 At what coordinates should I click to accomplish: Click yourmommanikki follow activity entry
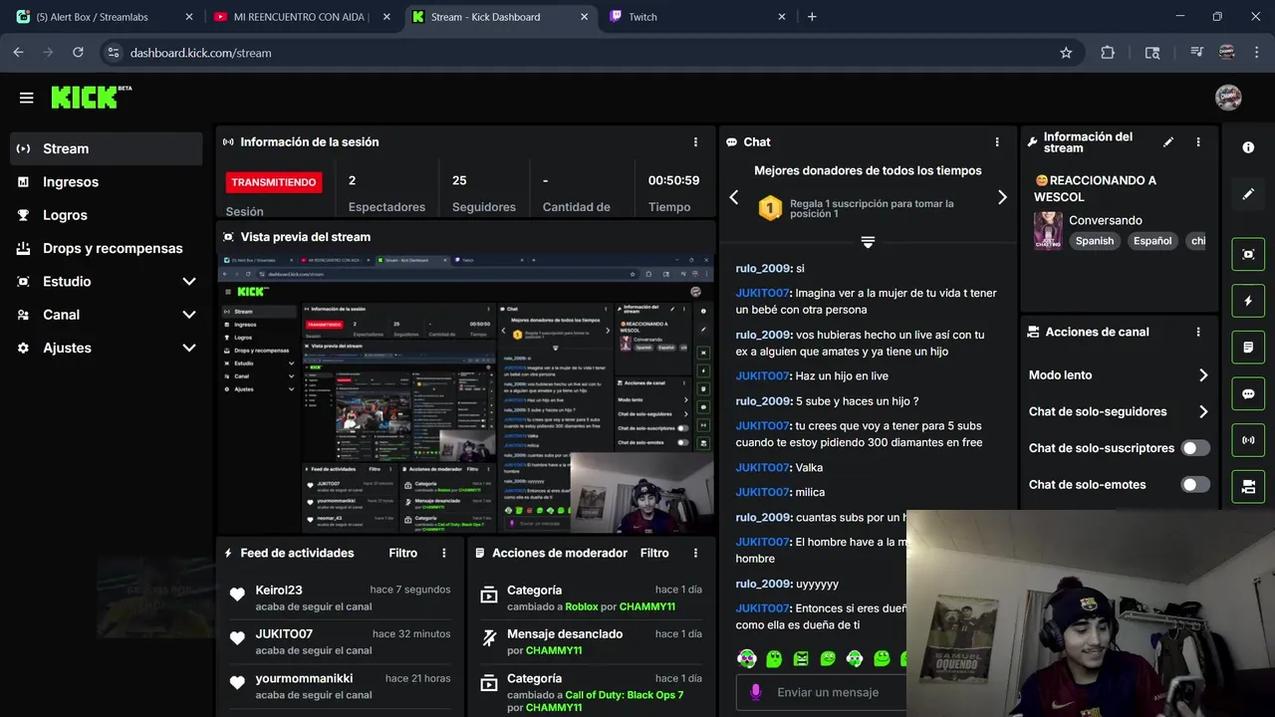pos(339,686)
